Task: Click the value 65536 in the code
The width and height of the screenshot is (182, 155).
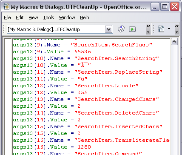Action: pos(82,52)
